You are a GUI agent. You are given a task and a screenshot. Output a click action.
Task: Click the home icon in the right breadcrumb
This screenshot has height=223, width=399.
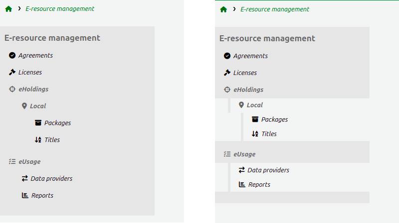point(223,9)
